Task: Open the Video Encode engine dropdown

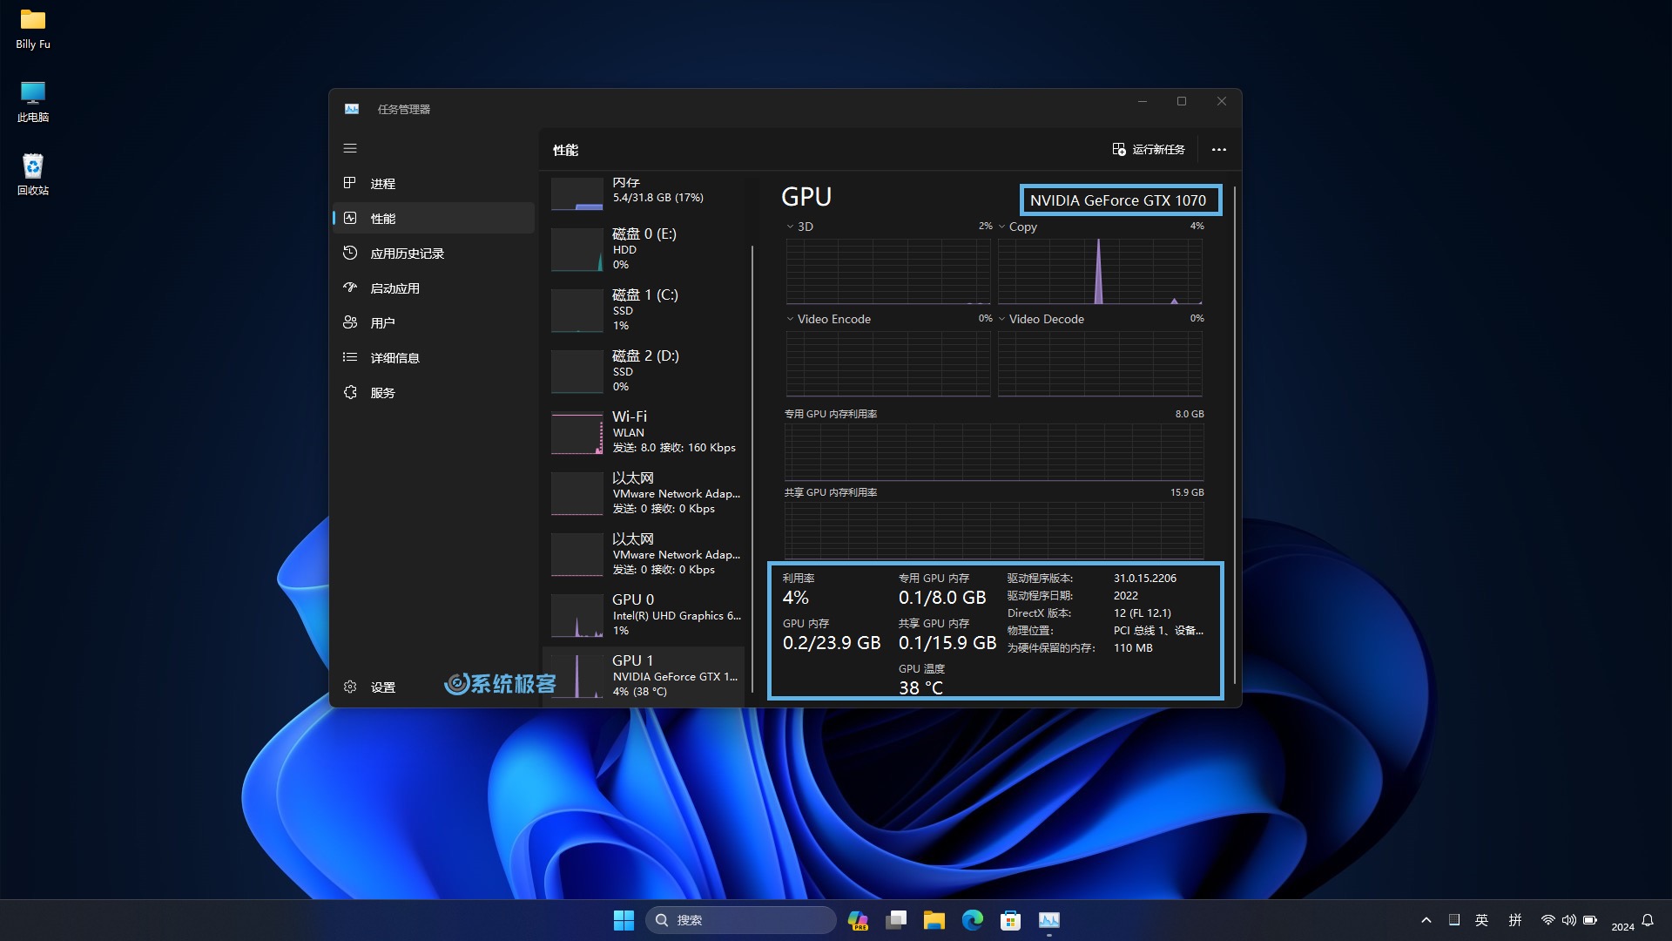Action: coord(790,319)
